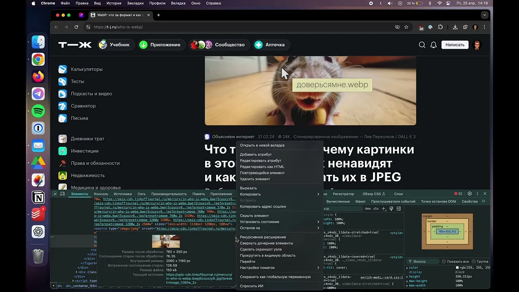Viewport: 519px width, 292px height.
Task: Click the Фильтр computed styles field
Action: [x=424, y=262]
